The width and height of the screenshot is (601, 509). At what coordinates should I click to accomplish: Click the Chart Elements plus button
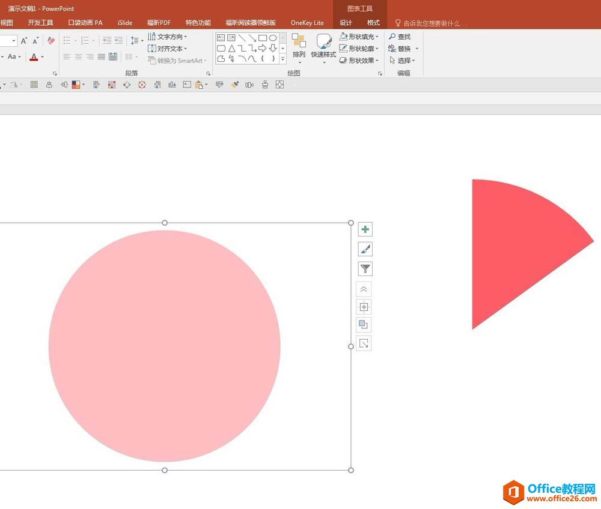click(x=365, y=229)
